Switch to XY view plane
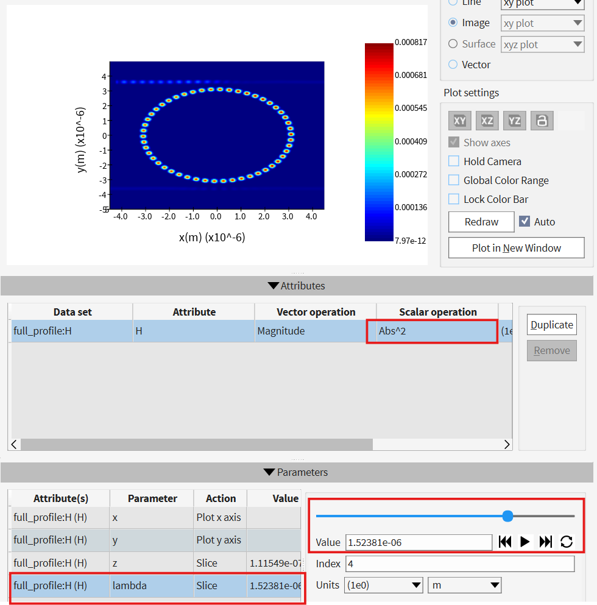 point(459,121)
